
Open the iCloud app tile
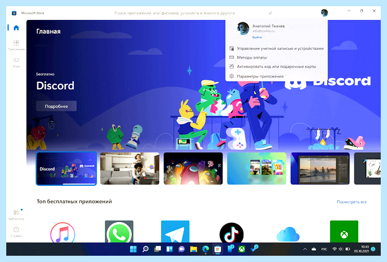tap(288, 235)
